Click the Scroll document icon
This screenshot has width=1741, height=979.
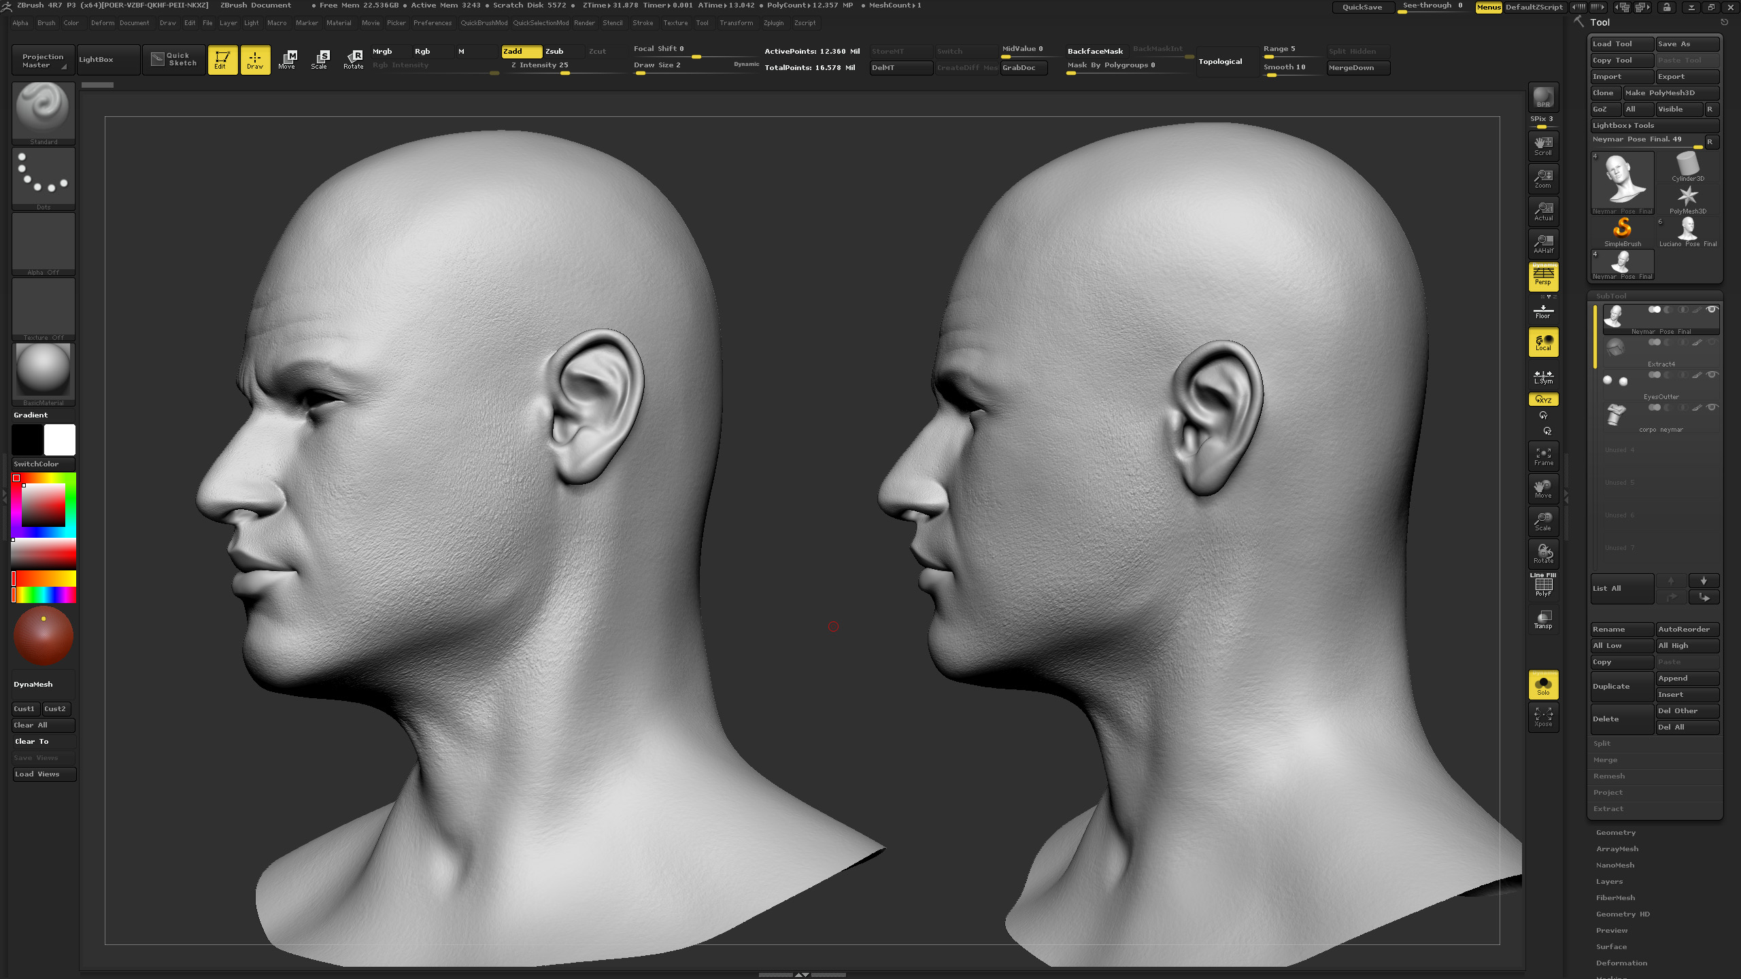pos(1543,145)
